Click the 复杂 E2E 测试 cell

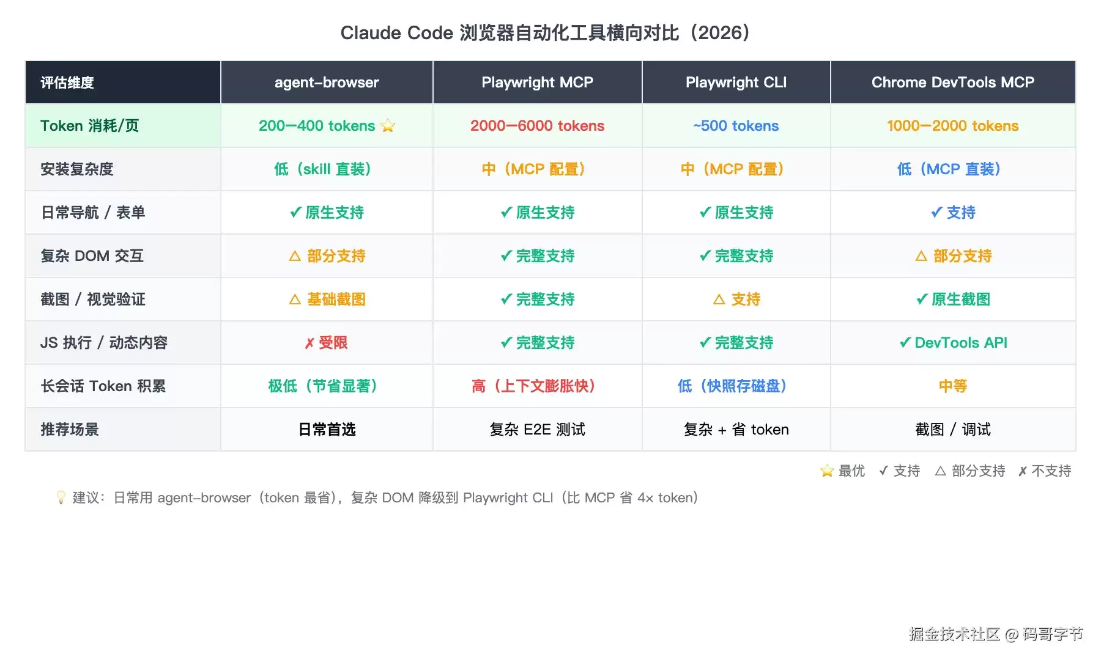coord(537,430)
